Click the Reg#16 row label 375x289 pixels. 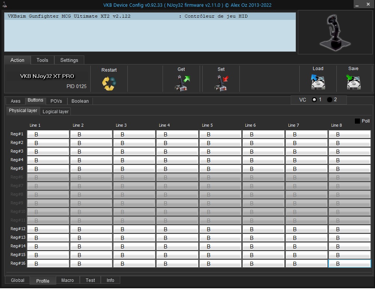click(x=18, y=263)
